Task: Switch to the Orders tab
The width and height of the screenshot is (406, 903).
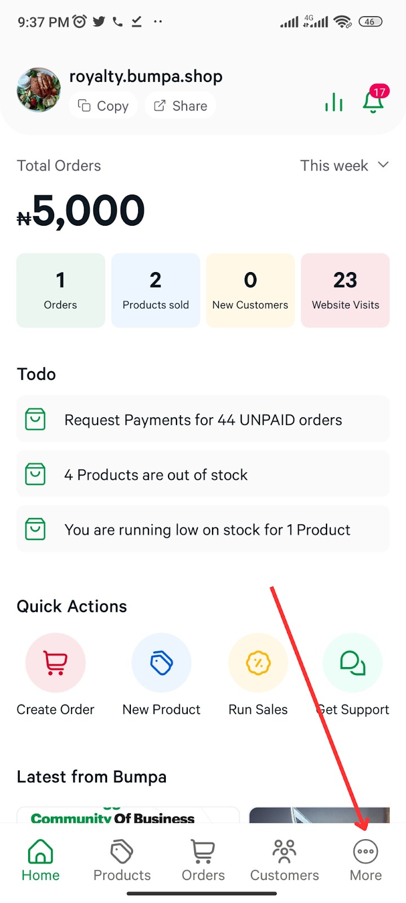Action: coord(203,860)
